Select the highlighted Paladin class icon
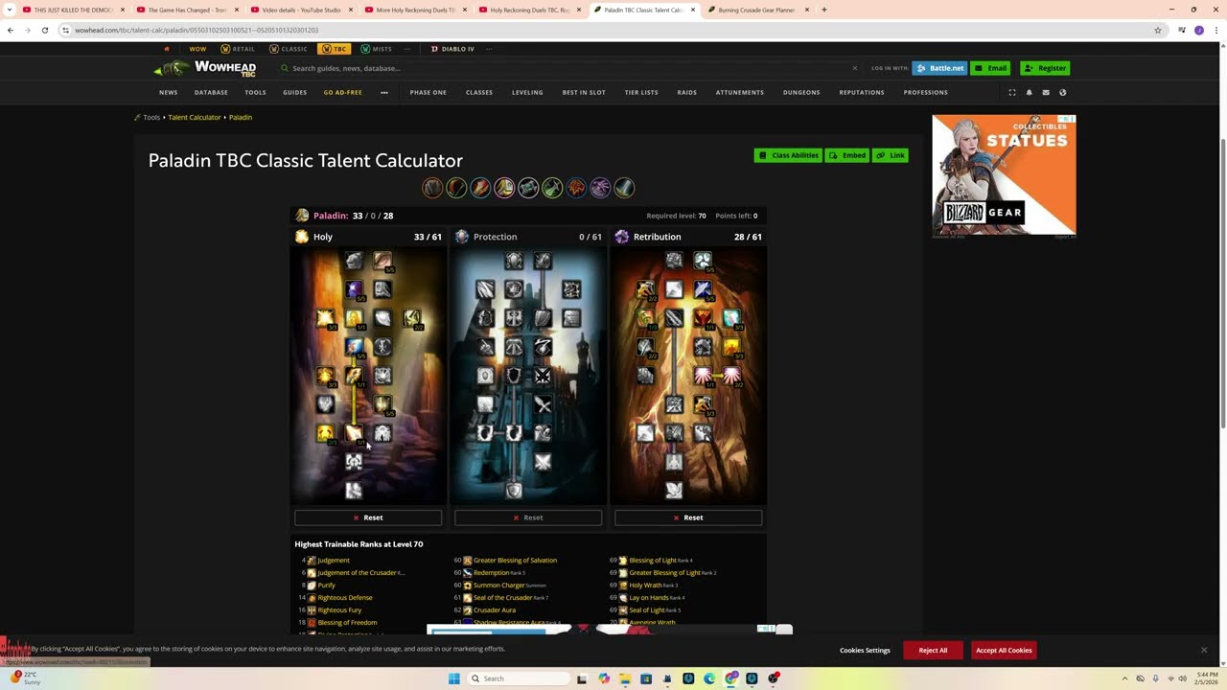 pos(505,188)
